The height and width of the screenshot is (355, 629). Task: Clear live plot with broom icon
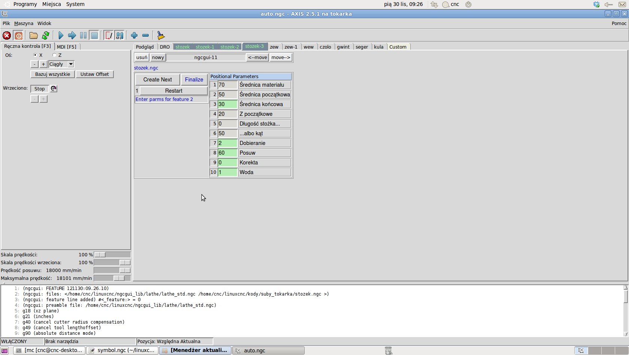161,35
